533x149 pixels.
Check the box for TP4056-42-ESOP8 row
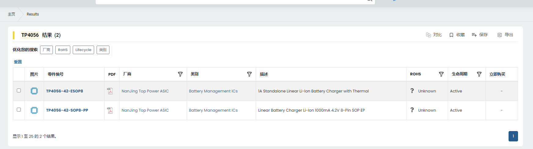click(19, 90)
